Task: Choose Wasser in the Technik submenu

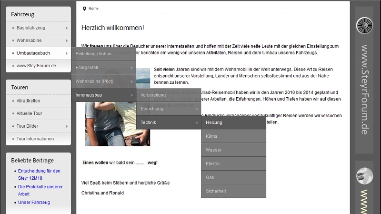Action: point(233,150)
